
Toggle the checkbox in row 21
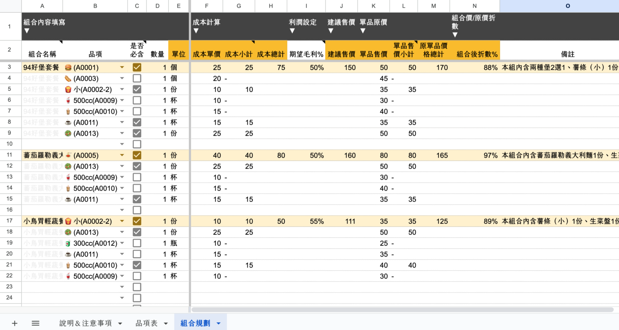click(137, 265)
